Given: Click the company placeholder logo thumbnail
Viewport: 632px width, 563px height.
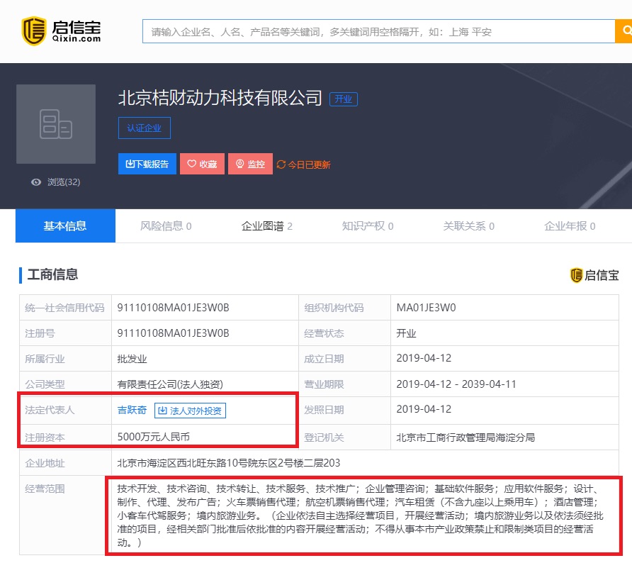Looking at the screenshot, I should (x=56, y=124).
